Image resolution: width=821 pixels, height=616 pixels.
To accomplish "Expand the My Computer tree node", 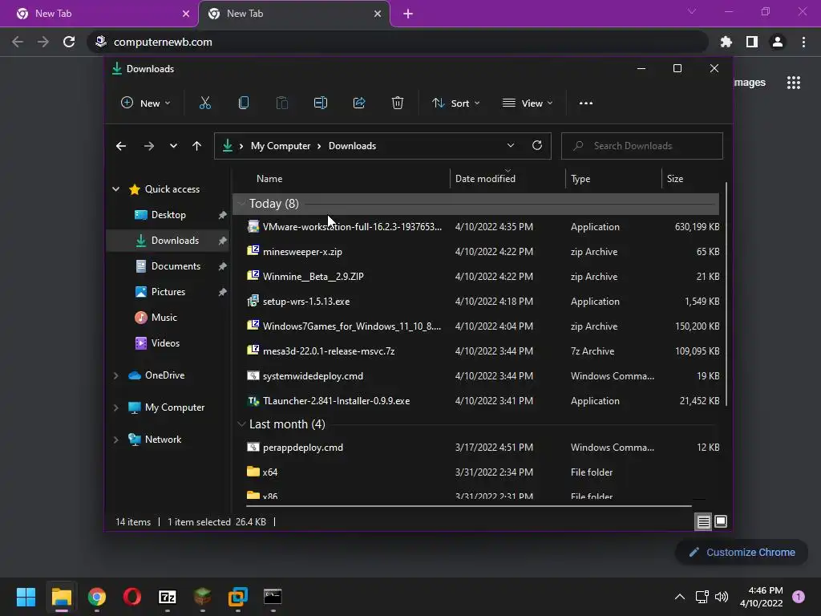I will pyautogui.click(x=115, y=407).
